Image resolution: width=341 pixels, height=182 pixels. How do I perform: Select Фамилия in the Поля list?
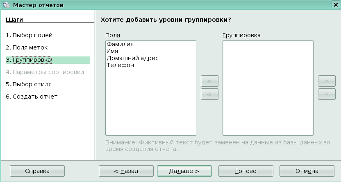pos(120,44)
